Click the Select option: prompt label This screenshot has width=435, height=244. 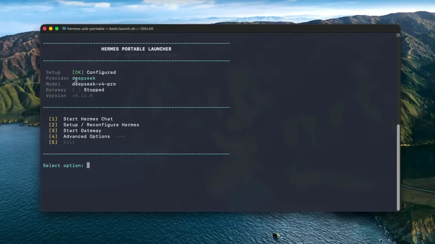point(63,166)
